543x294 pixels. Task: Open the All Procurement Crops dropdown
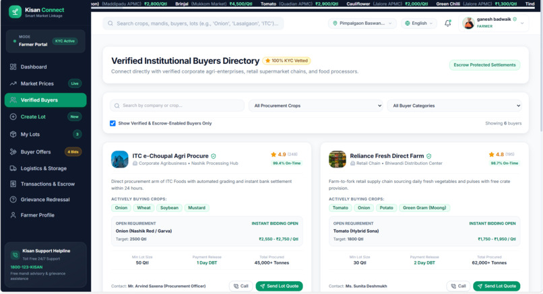[x=316, y=106]
